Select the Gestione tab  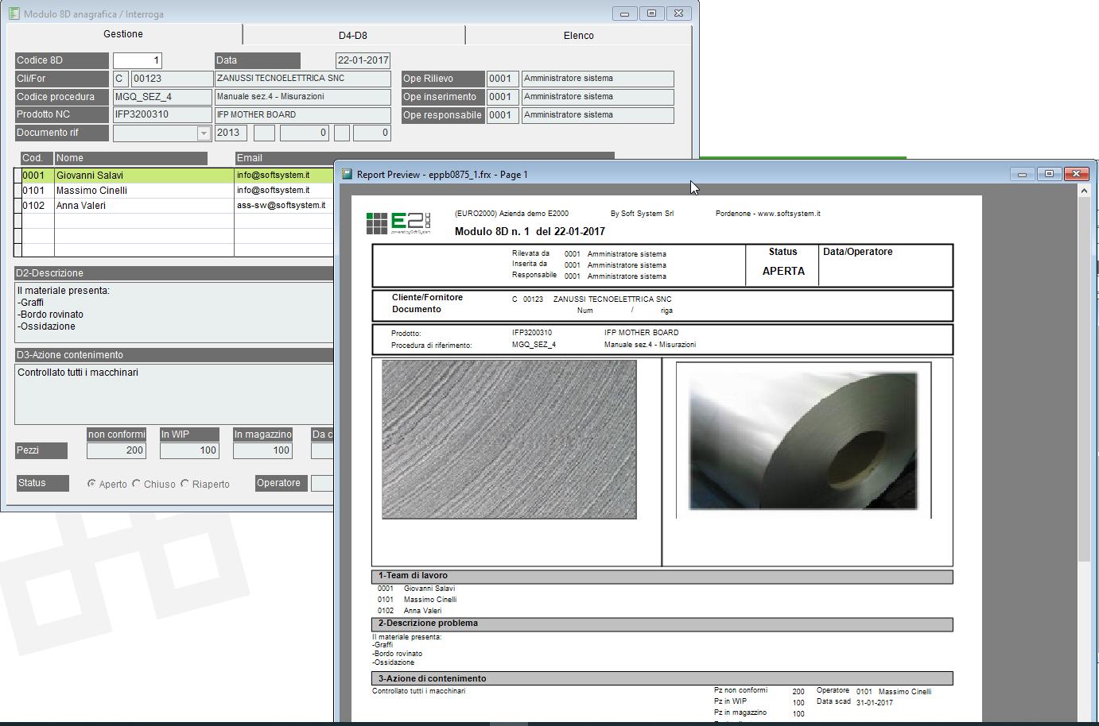(x=123, y=34)
